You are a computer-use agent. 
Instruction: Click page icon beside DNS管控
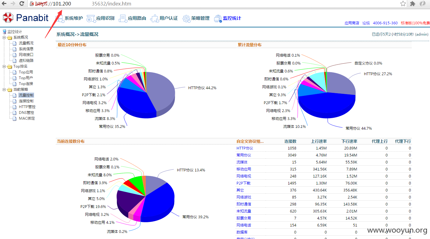point(14,113)
